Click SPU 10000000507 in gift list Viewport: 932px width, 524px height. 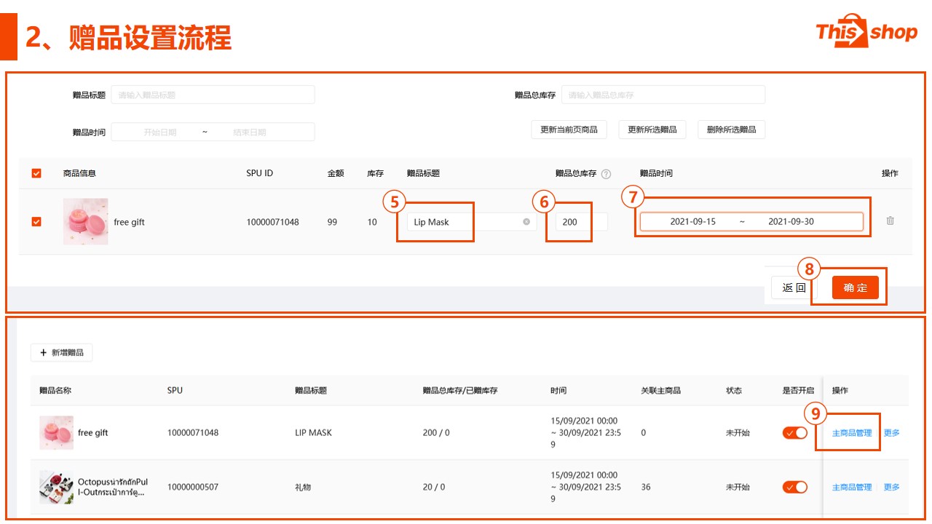(193, 487)
